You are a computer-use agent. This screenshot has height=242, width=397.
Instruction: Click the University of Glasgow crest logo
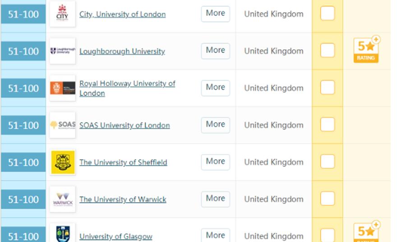pyautogui.click(x=62, y=234)
